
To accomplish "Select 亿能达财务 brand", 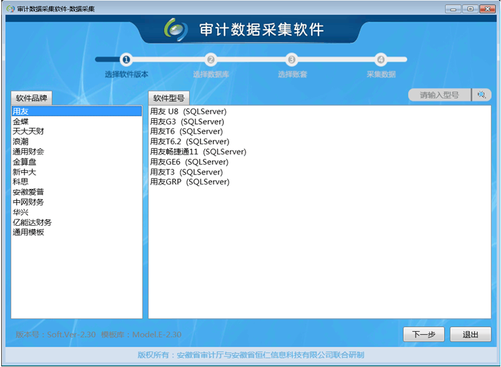I will pyautogui.click(x=77, y=223).
